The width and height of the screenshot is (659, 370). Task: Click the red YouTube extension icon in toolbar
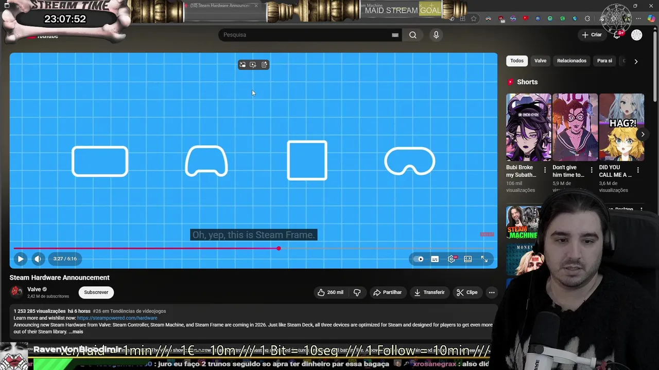pyautogui.click(x=525, y=19)
